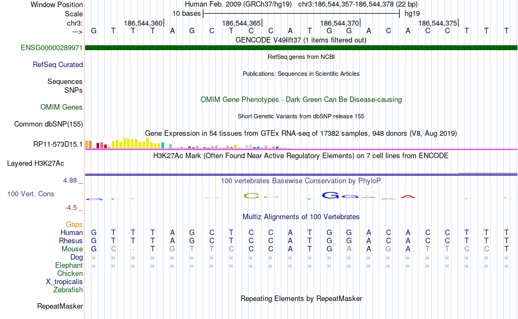Screen dimensions: 518x319
Task: Click the 186,544,365 ruler position
Action: [242, 23]
